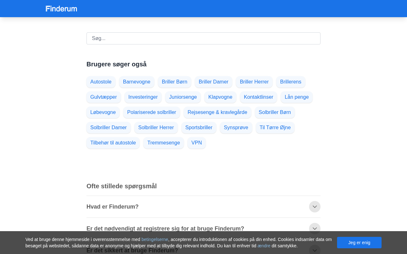Viewport: 407px width, 254px height.
Task: Open the Klapvogne tag
Action: click(x=220, y=97)
